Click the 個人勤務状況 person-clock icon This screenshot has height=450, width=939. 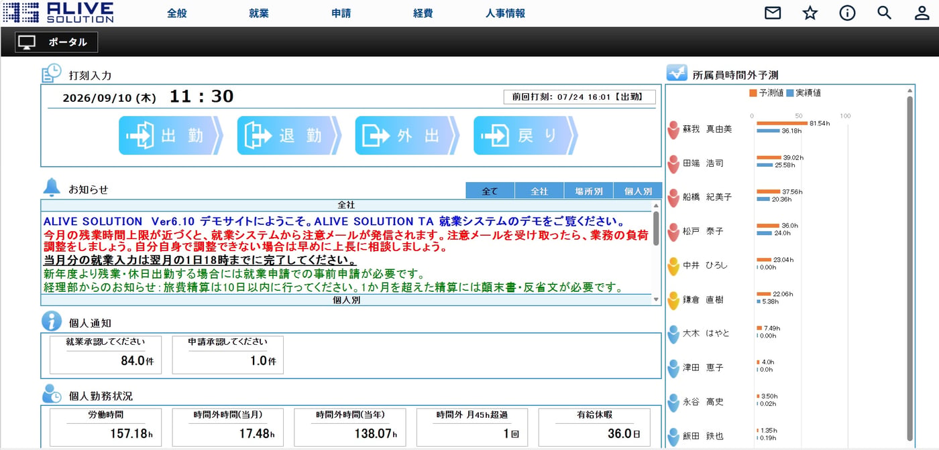(52, 394)
